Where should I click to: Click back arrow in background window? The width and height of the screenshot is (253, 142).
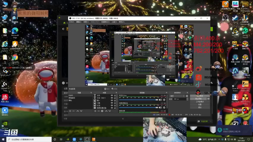[x=63, y=29]
